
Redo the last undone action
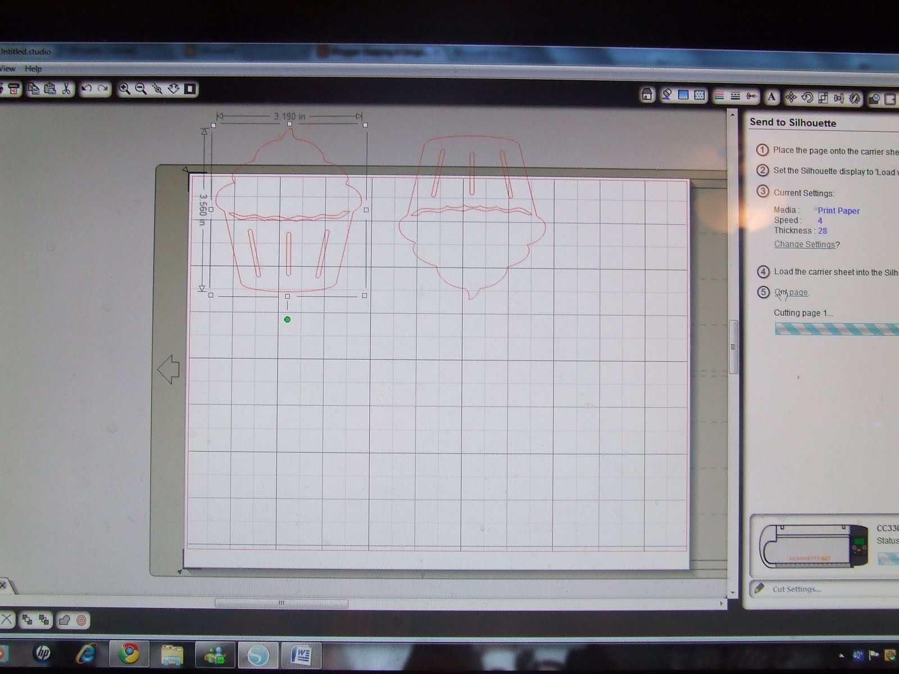click(x=103, y=89)
